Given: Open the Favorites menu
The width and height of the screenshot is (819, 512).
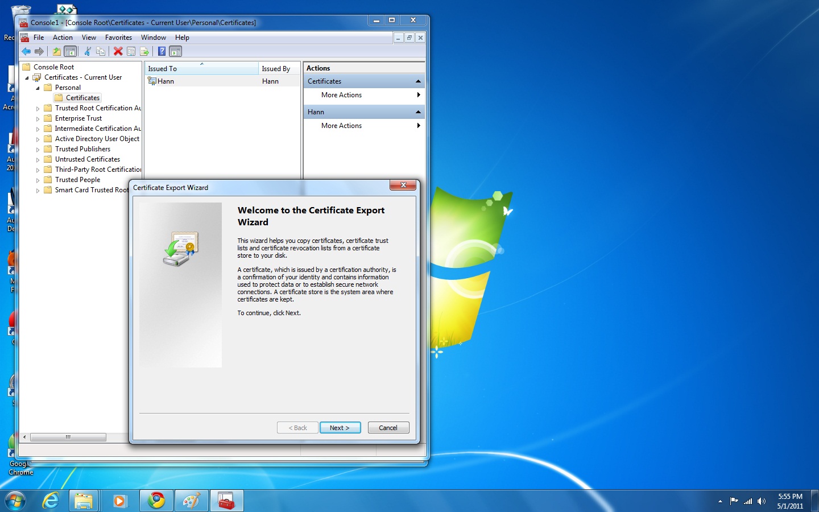Looking at the screenshot, I should 118,38.
